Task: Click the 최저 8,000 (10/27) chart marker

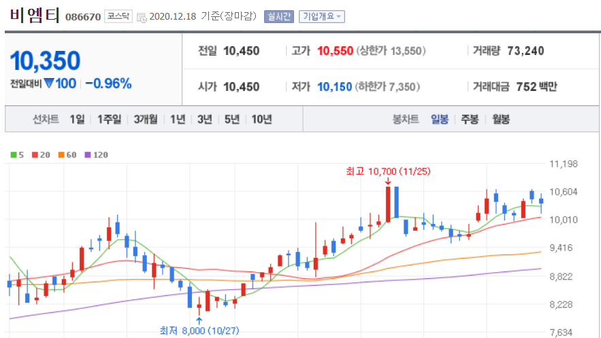Action: pyautogui.click(x=199, y=331)
